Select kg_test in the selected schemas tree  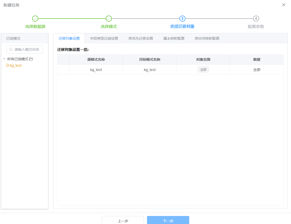pos(16,65)
